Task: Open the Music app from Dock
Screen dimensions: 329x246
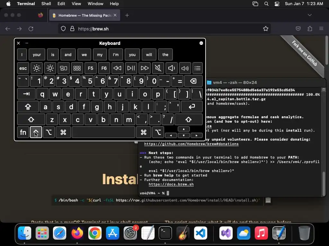Action: click(261, 233)
